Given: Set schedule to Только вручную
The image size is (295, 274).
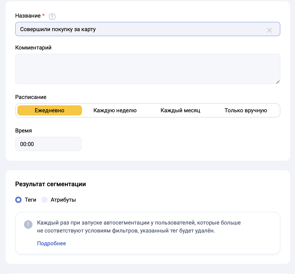Looking at the screenshot, I should (x=245, y=110).
